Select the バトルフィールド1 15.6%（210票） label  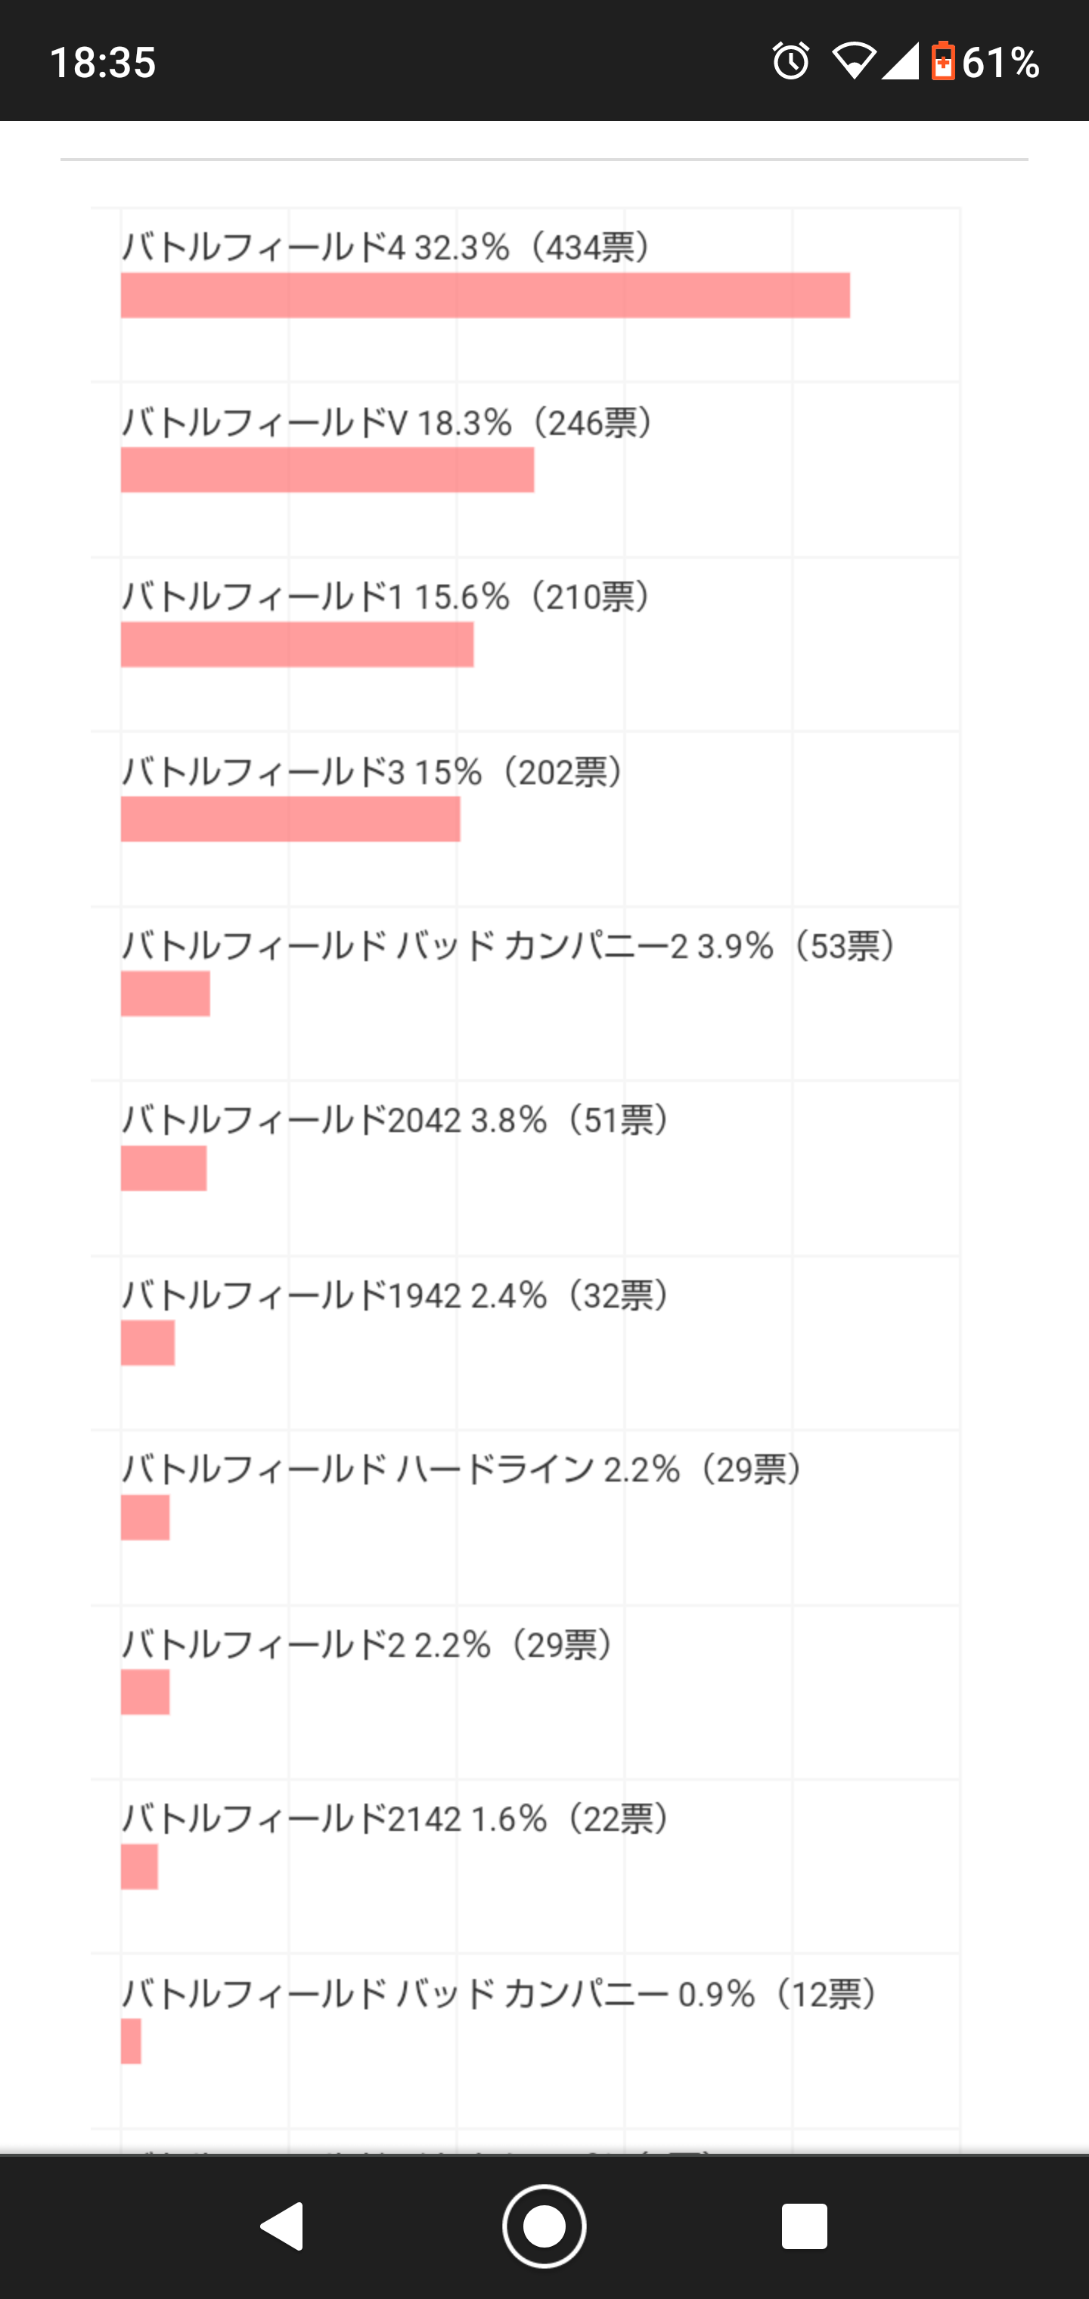pos(389,596)
